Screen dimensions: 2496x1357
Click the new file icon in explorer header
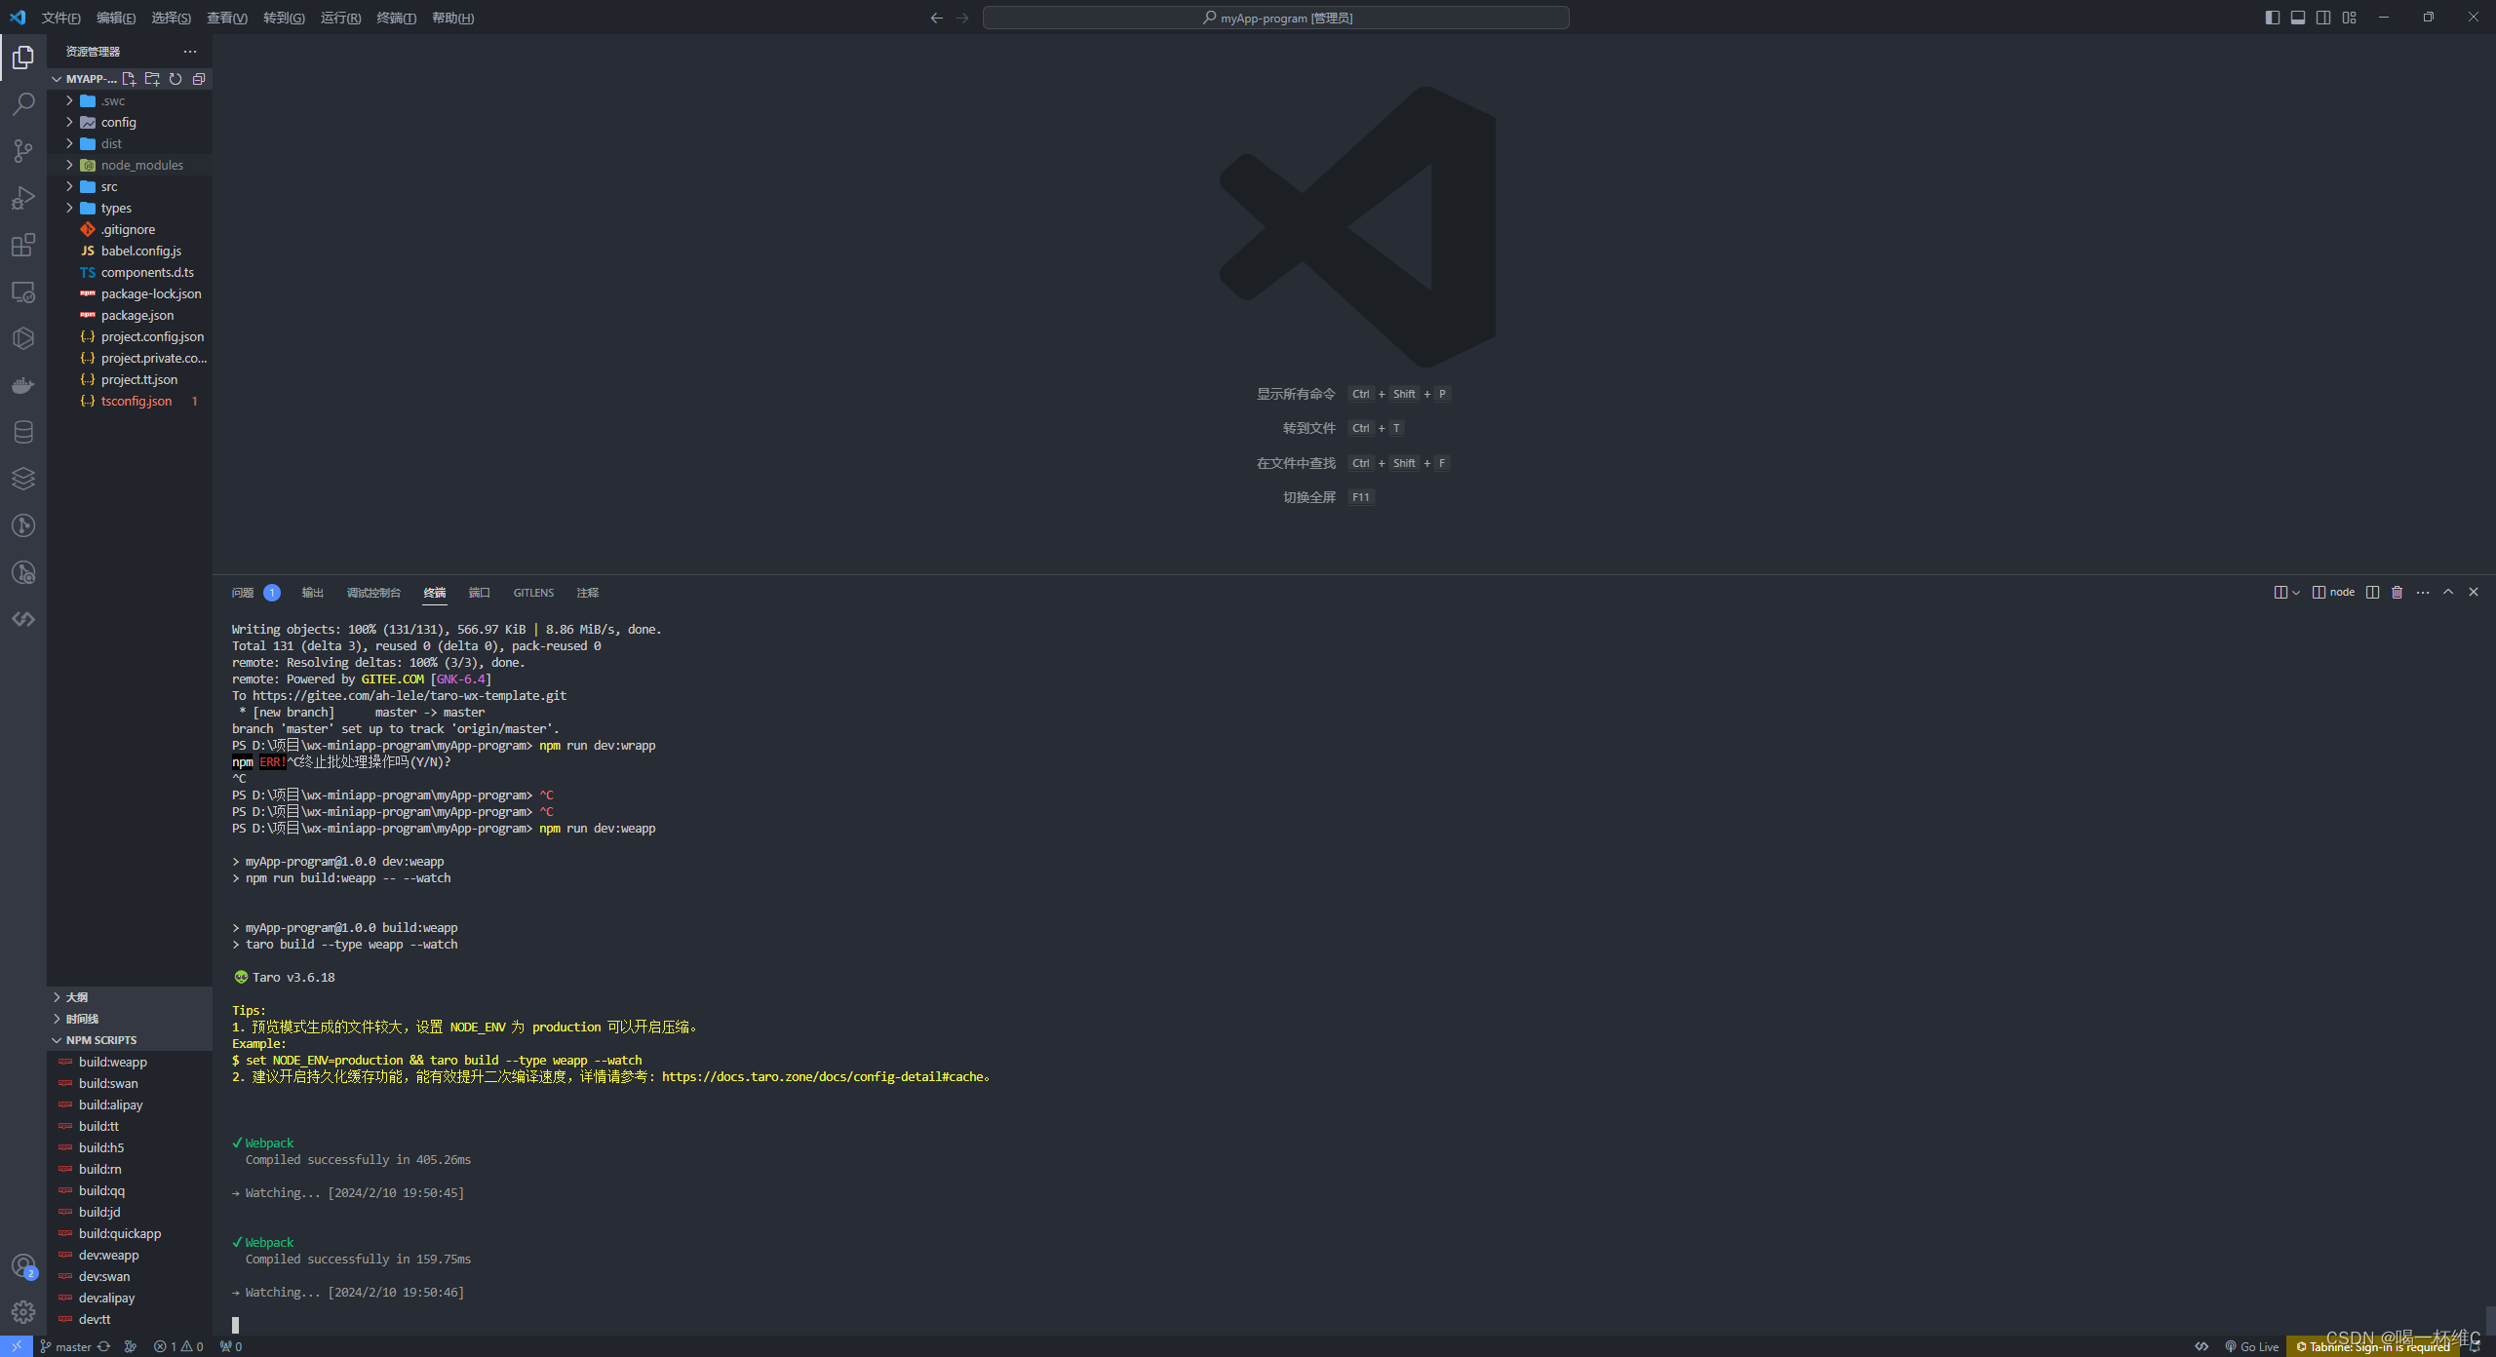click(x=129, y=79)
